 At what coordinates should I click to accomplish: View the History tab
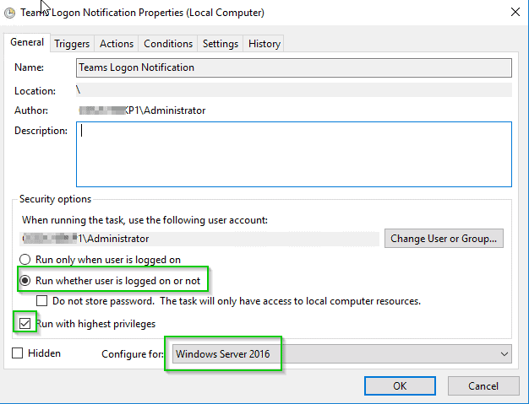[x=264, y=44]
